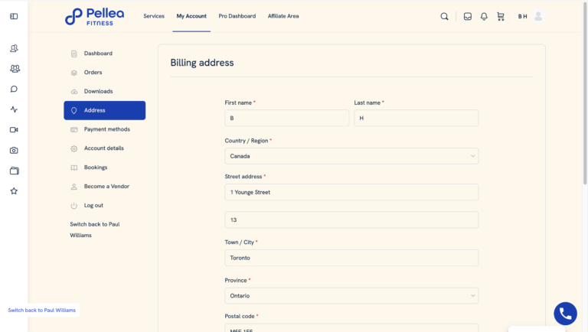Select Orders in account sidebar
588x332 pixels.
(93, 73)
